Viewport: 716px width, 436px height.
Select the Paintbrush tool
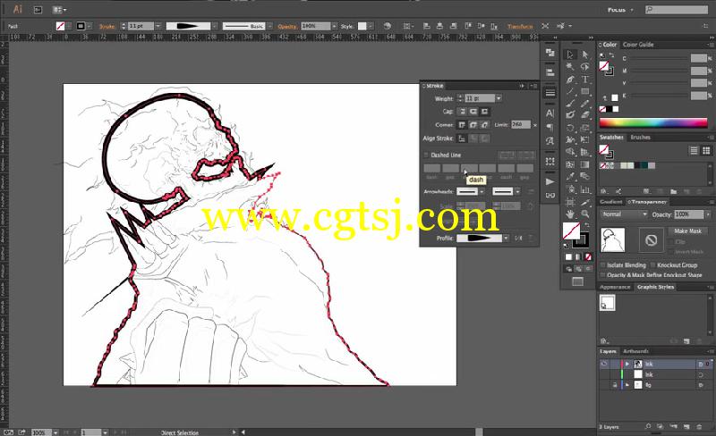tap(570, 104)
